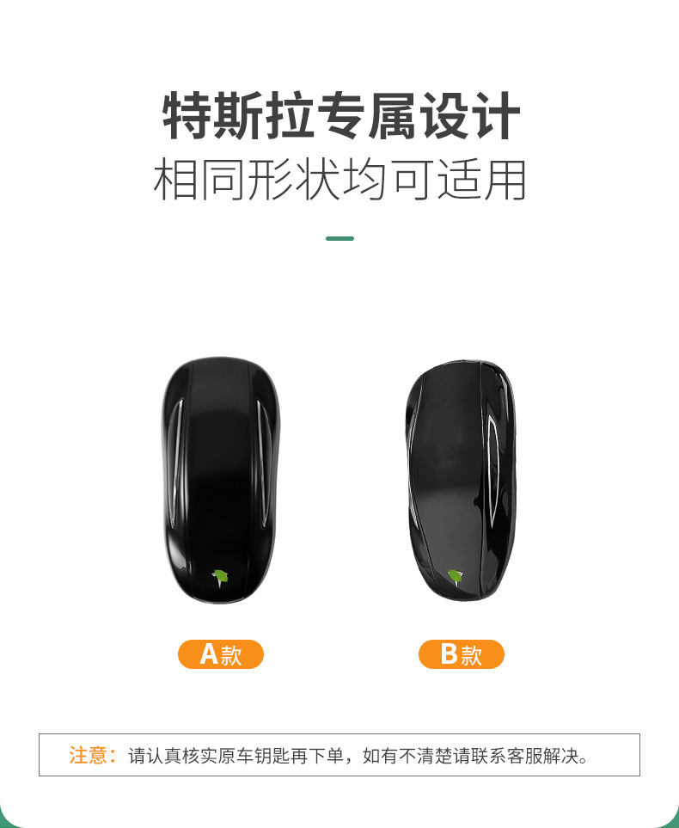Click the orange B款 label button

click(x=462, y=654)
